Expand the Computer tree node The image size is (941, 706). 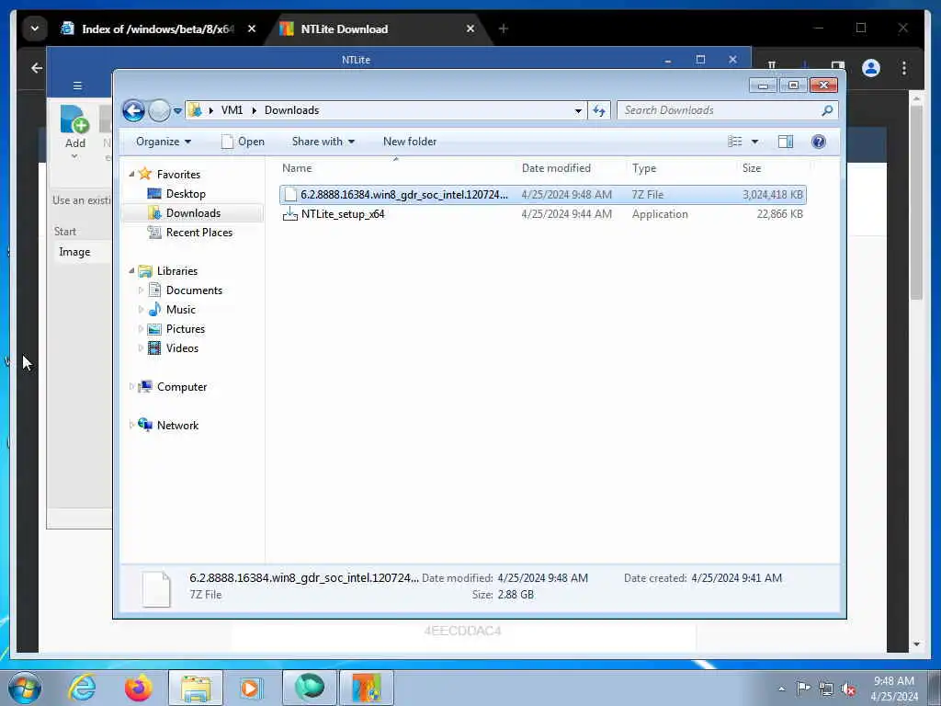click(x=132, y=387)
